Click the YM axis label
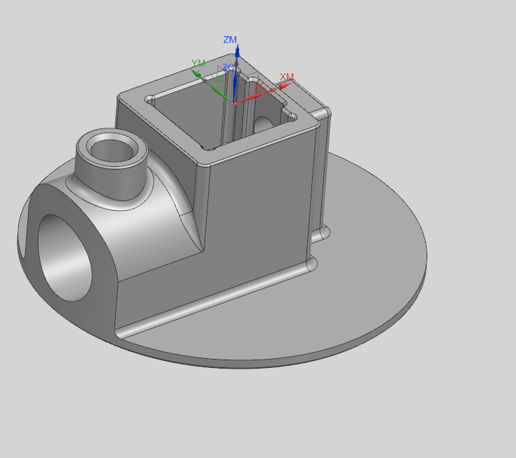Image resolution: width=516 pixels, height=458 pixels. 198,64
